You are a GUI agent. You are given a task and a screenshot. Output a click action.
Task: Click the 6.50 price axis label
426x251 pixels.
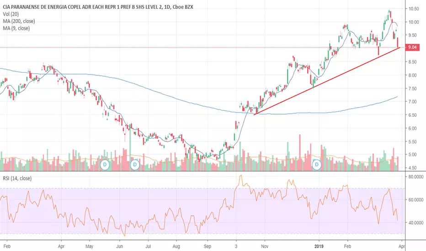414,115
